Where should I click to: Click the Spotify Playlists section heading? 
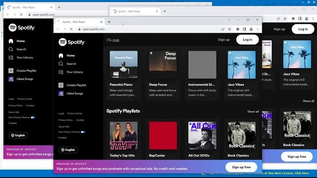point(123,111)
